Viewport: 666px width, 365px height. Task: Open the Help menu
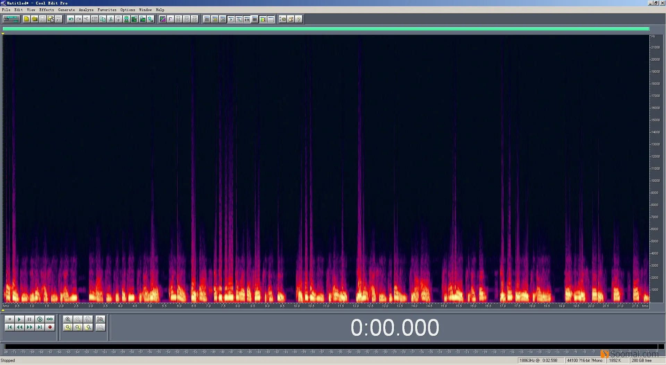[160, 10]
